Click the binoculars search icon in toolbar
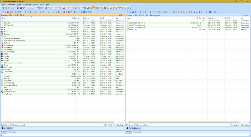 pos(42,8)
